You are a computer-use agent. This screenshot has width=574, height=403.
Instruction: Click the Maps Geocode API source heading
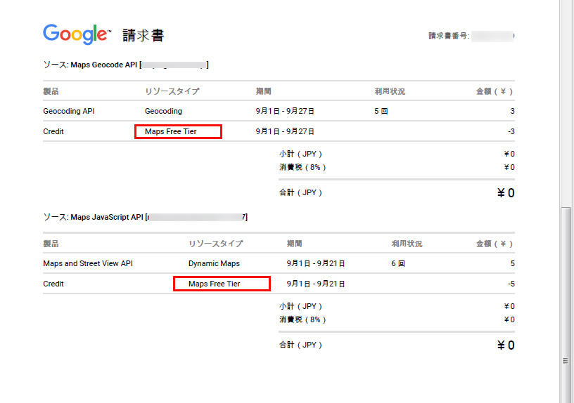[x=126, y=65]
